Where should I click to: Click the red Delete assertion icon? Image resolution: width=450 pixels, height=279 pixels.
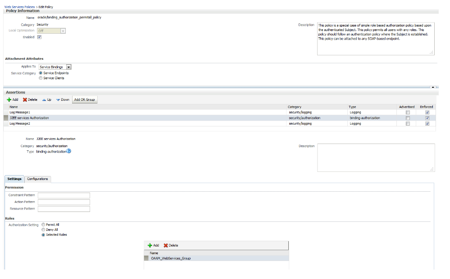25,100
